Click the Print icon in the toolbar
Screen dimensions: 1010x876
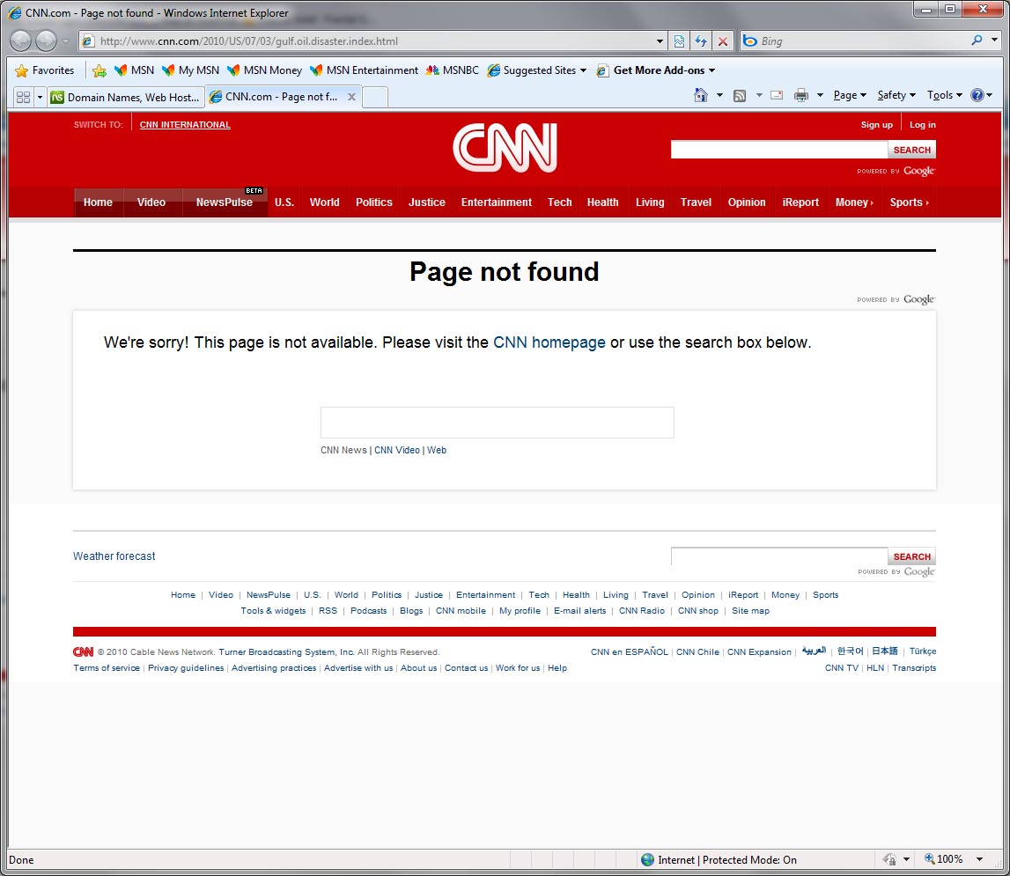[800, 96]
